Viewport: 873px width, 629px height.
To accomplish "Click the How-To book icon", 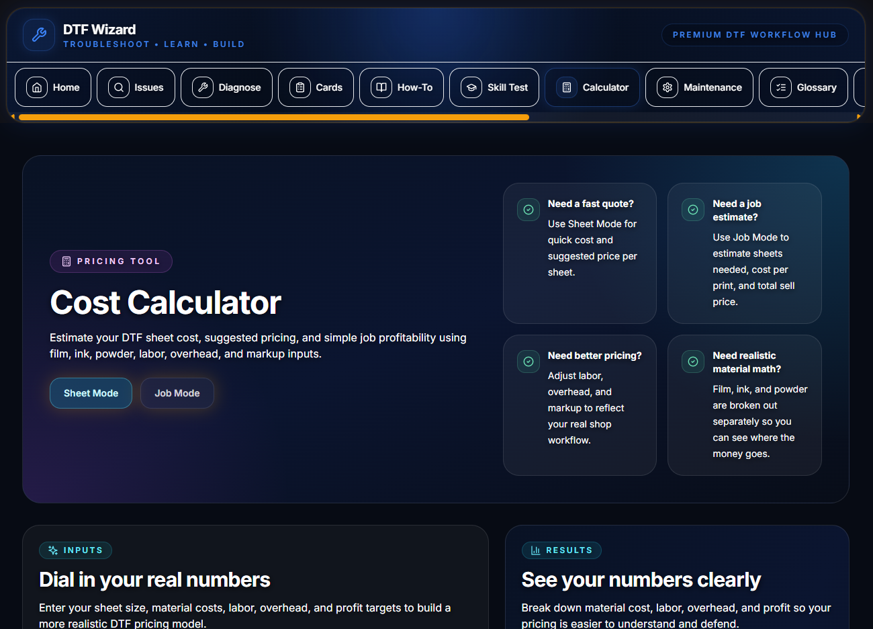I will tap(381, 87).
